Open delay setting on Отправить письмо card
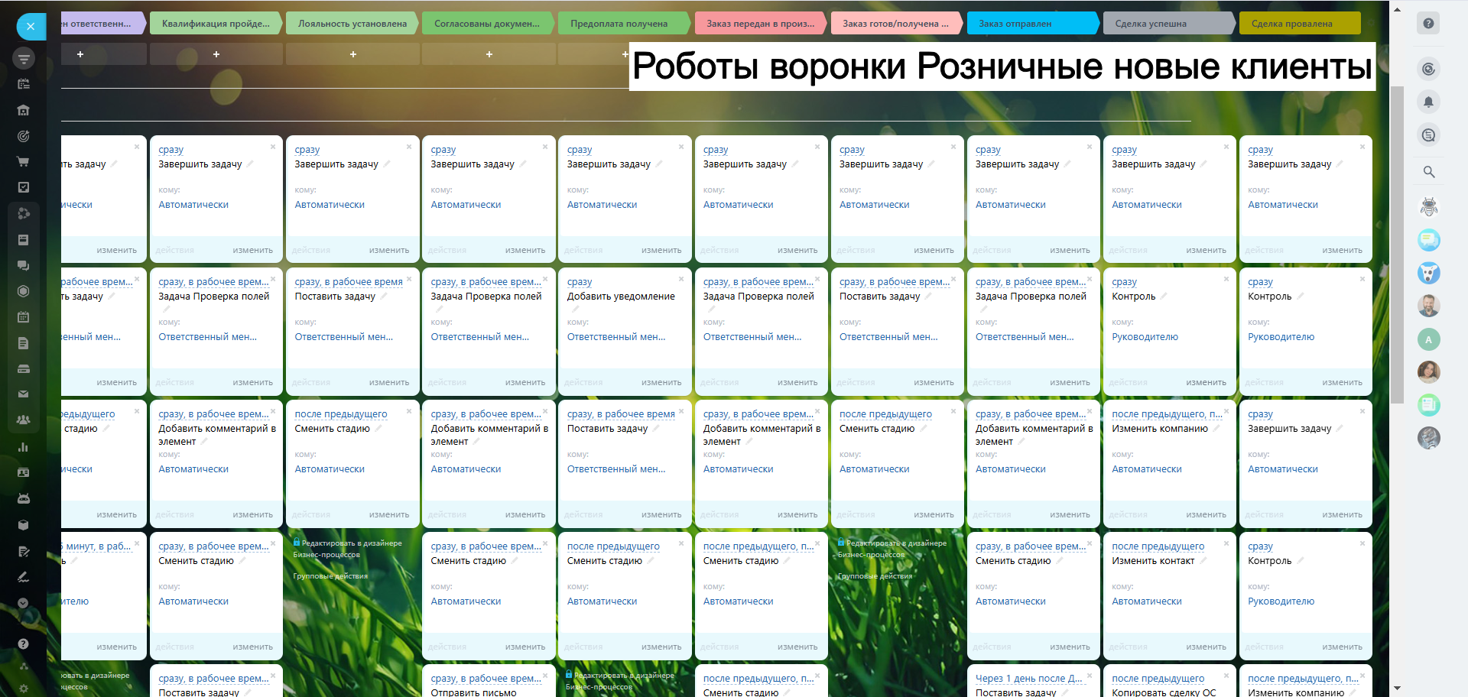This screenshot has width=1468, height=697. click(486, 679)
